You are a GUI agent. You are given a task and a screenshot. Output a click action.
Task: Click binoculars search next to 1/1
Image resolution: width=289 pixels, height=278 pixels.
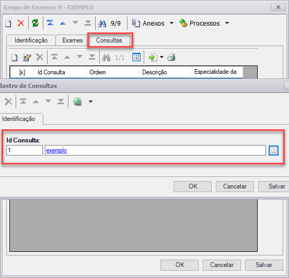click(106, 58)
